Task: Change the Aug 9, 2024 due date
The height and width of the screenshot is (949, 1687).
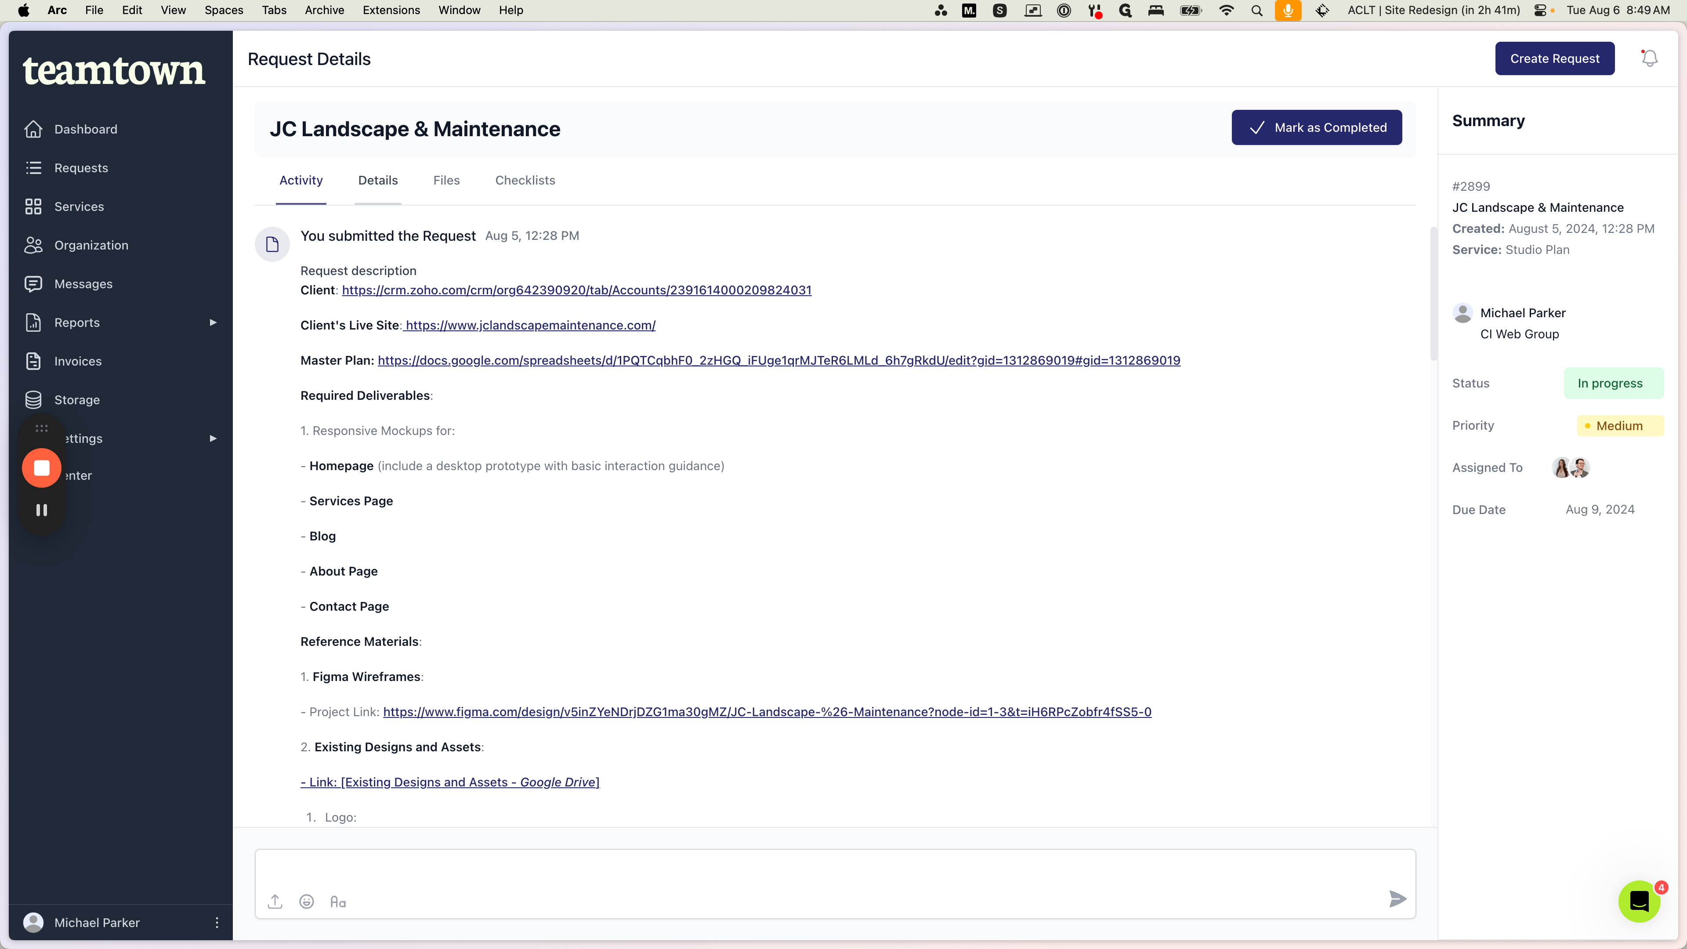Action: click(x=1600, y=510)
